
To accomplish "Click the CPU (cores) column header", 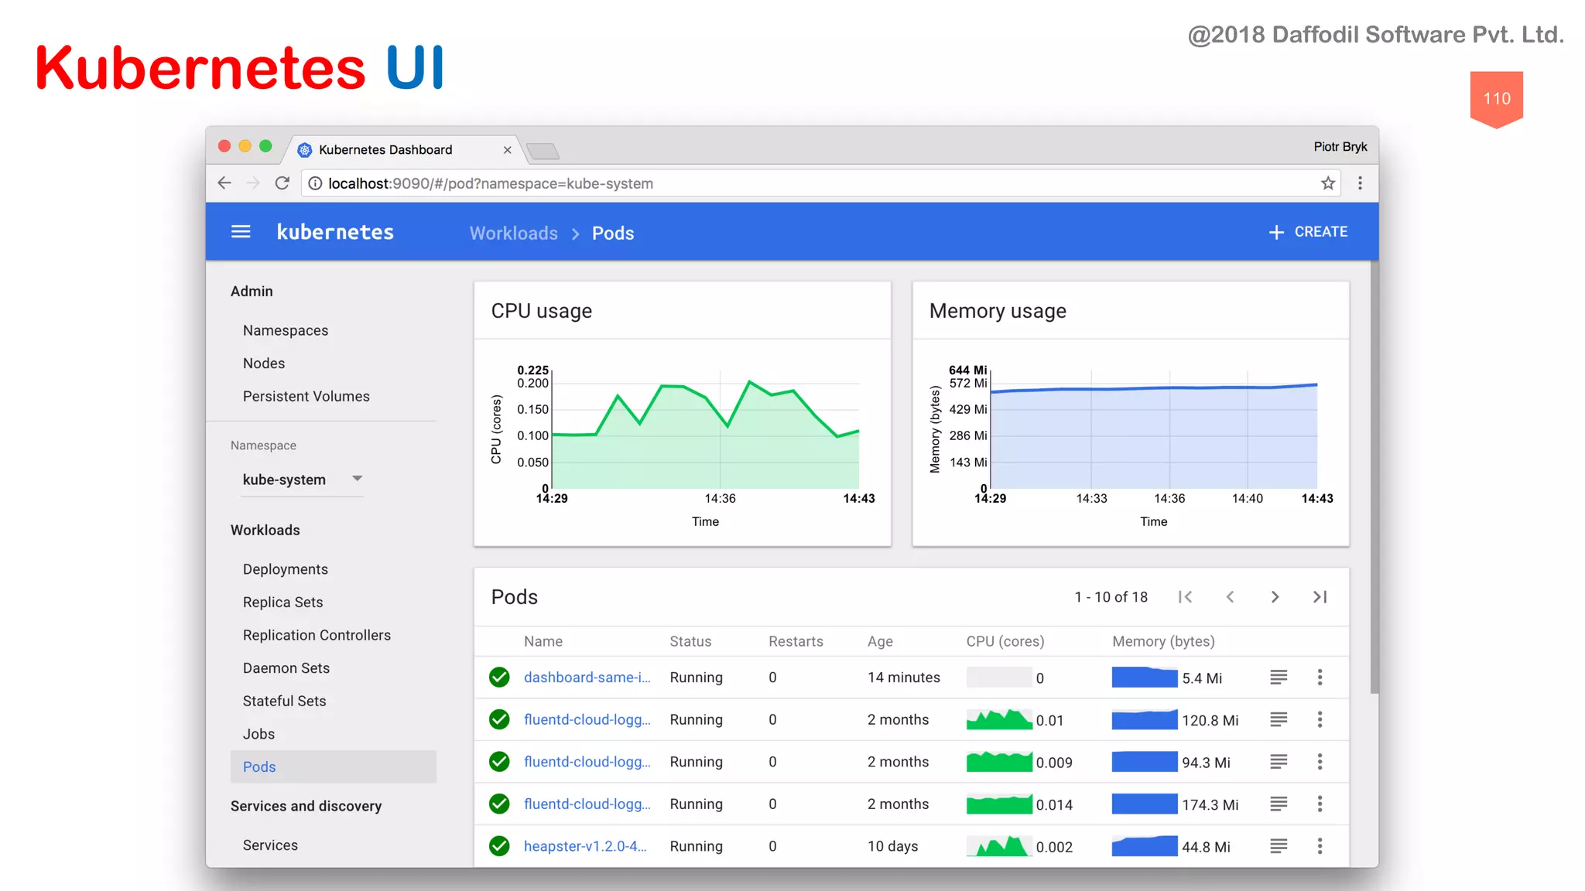I will pos(1005,641).
